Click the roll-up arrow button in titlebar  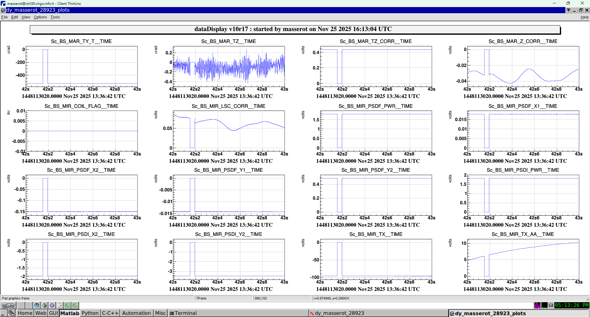[x=568, y=10]
